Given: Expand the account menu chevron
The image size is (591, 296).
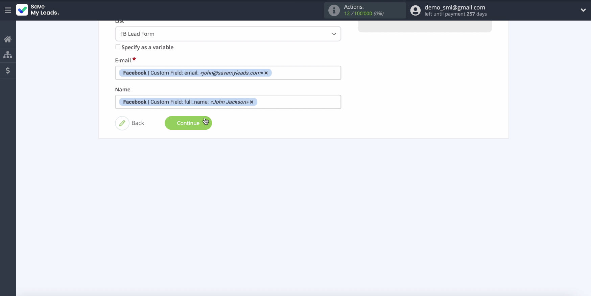Looking at the screenshot, I should click(583, 10).
